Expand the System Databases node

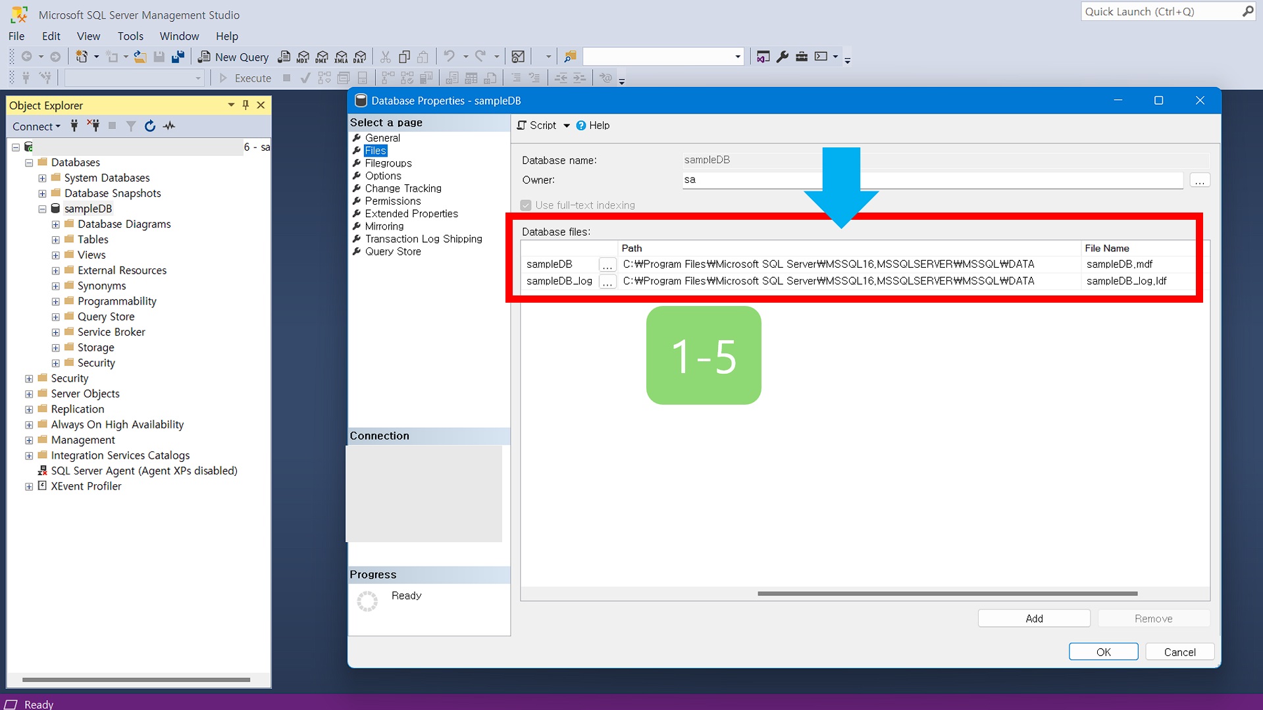pyautogui.click(x=42, y=178)
